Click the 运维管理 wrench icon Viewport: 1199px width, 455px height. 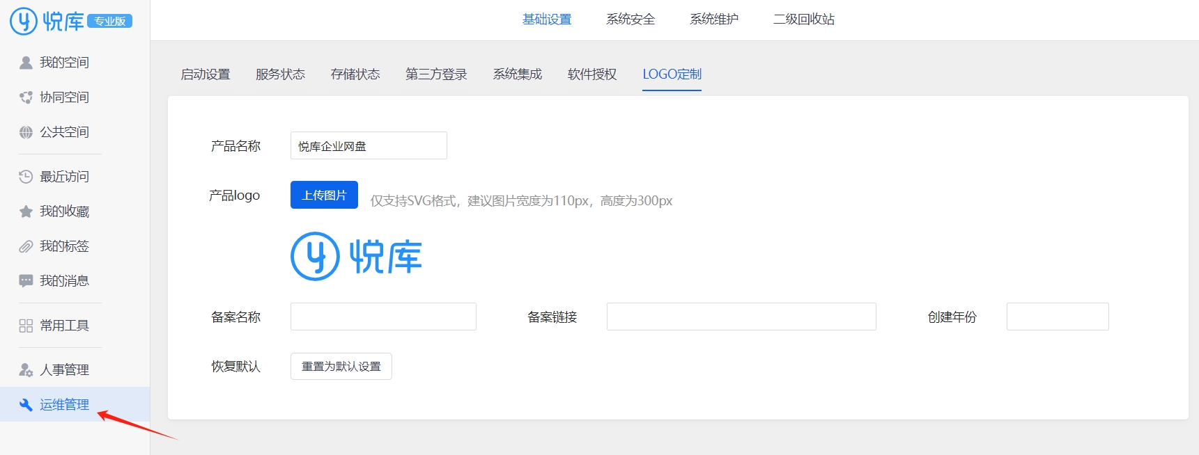tap(26, 405)
